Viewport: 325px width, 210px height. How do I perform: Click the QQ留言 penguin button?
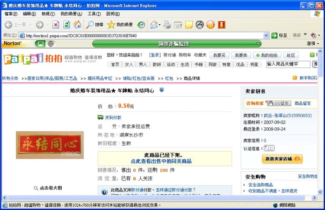point(278,103)
